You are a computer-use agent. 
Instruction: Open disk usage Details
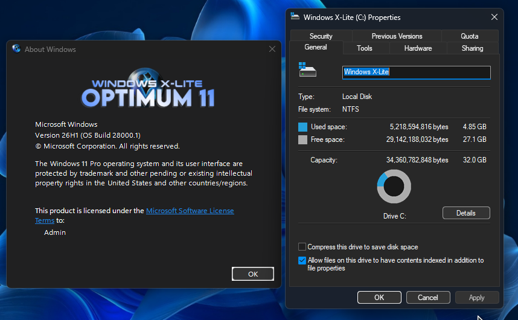466,213
